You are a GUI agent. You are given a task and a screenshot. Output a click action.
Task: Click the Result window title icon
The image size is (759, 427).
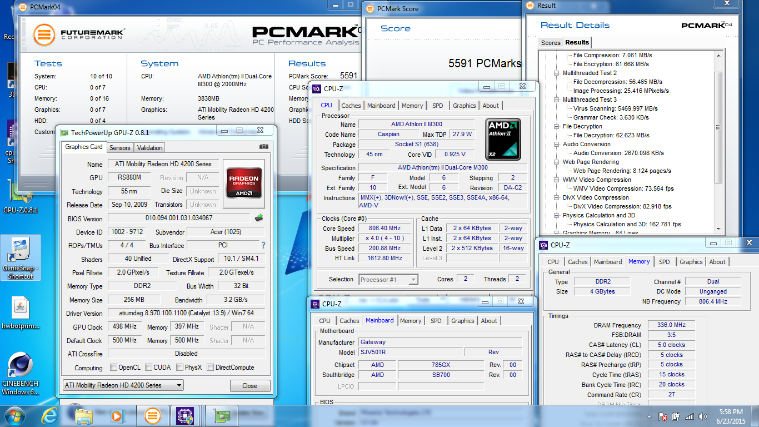[x=530, y=5]
